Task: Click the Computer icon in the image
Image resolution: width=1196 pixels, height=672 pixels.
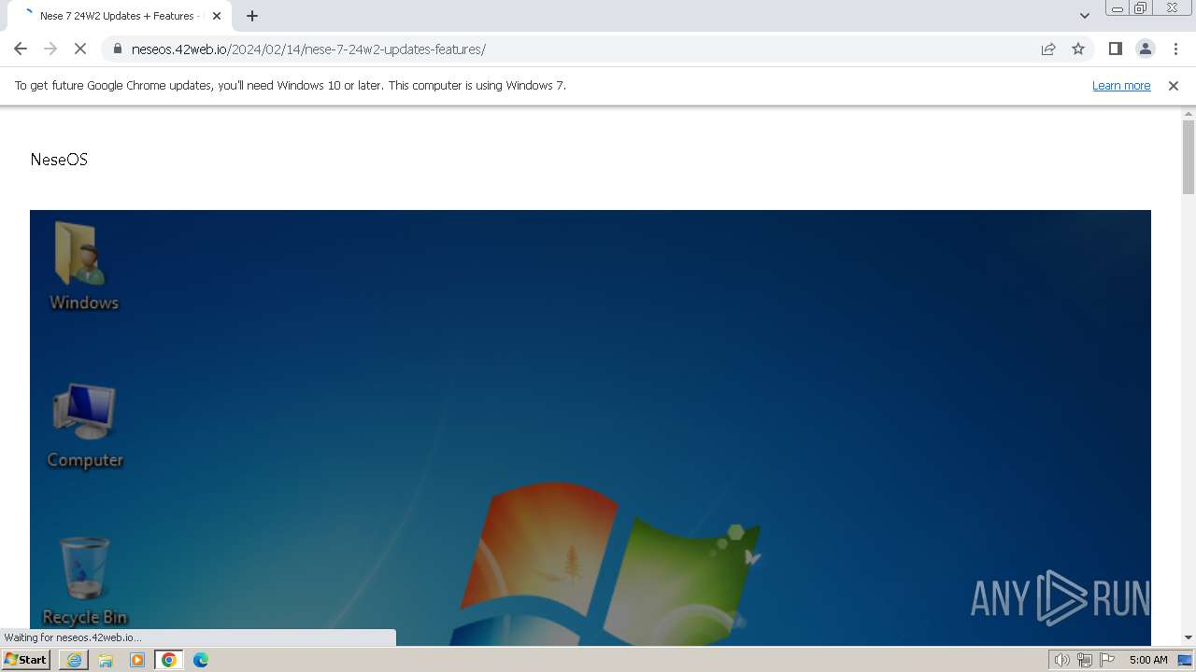Action: 85,426
